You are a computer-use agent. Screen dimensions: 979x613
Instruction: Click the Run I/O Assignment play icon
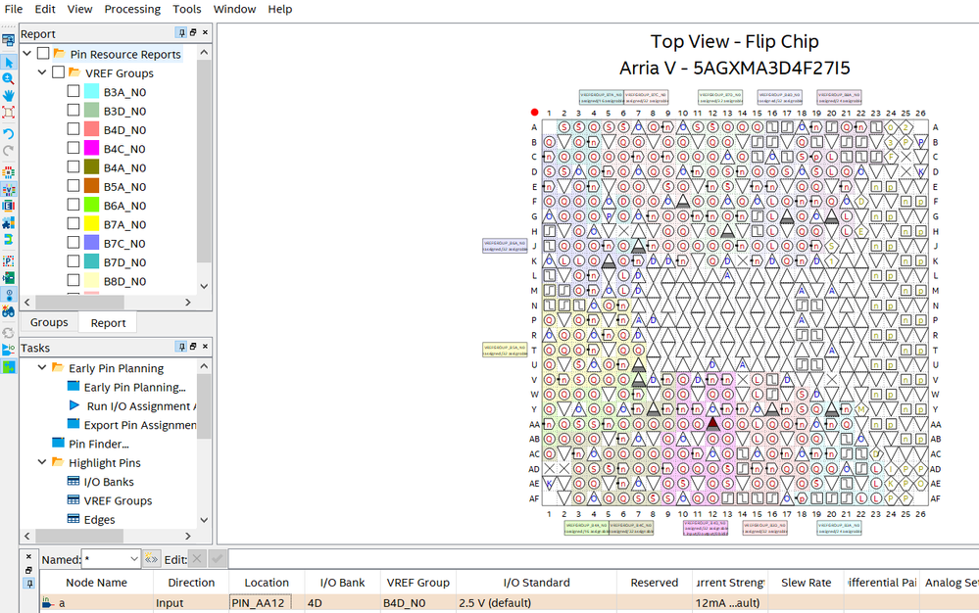click(73, 405)
